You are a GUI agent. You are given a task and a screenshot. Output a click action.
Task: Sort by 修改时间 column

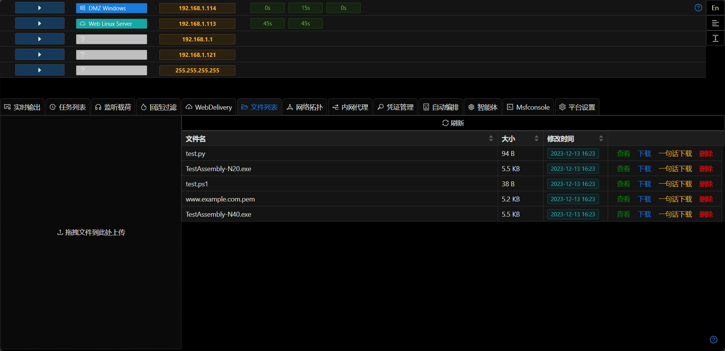tap(575, 139)
